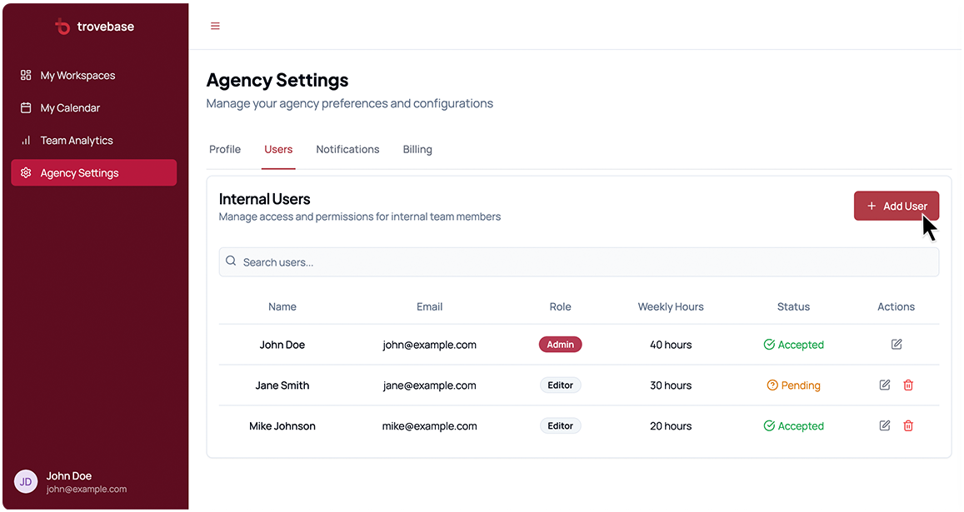
Task: Switch to the Billing tab
Action: tap(417, 149)
